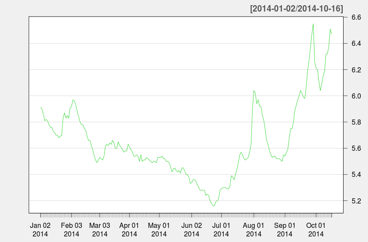Click the green line's early-August peak near 6.0
This screenshot has height=242, width=368.
254,91
